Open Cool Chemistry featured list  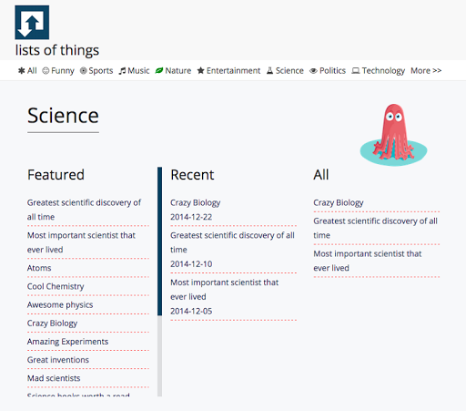coord(56,286)
